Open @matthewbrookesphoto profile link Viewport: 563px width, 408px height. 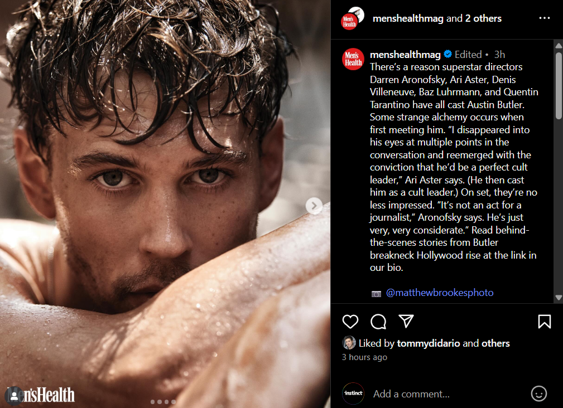pos(440,293)
